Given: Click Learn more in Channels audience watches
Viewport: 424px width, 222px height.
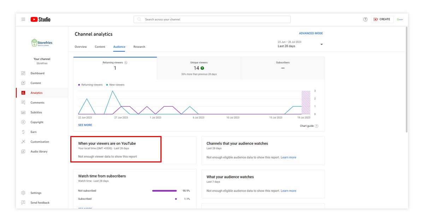Looking at the screenshot, I should (288, 158).
